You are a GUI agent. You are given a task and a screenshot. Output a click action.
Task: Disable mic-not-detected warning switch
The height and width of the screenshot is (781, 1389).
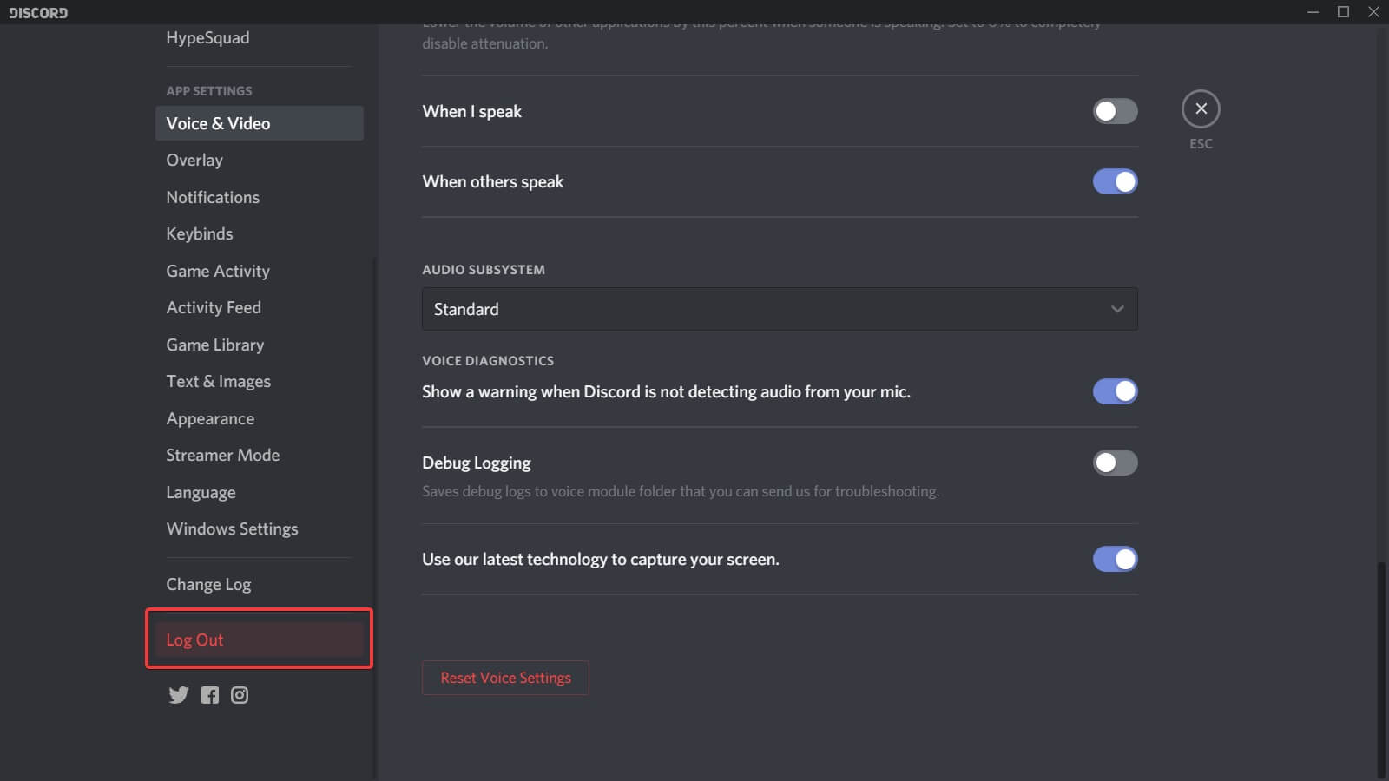[1115, 391]
